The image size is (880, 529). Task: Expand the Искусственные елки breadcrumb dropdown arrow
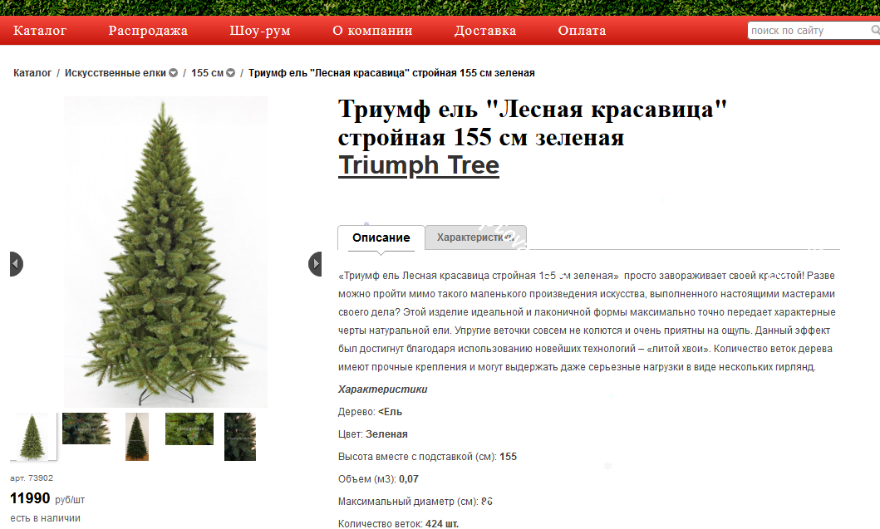pyautogui.click(x=174, y=73)
